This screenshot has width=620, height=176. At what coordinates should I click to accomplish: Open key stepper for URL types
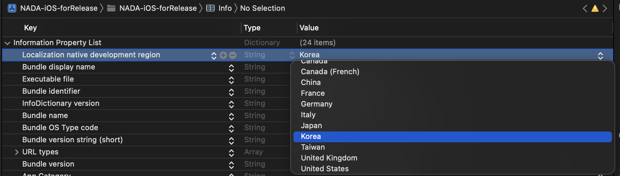(231, 153)
